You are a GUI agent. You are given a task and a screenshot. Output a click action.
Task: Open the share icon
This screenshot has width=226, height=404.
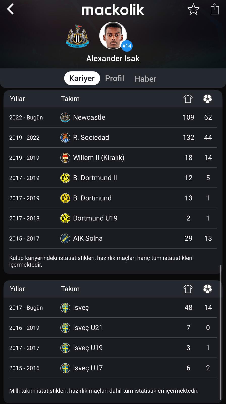[215, 9]
